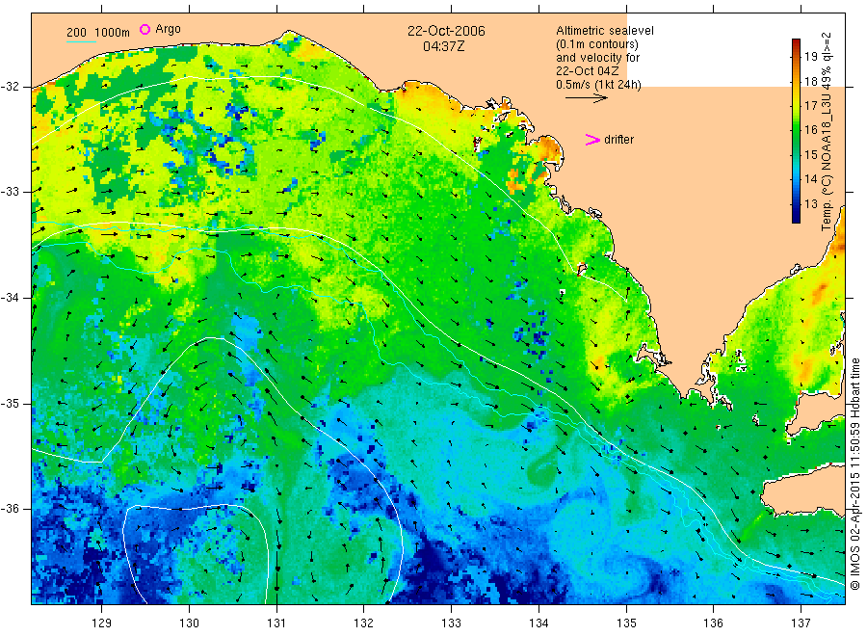Click the magenta Argo circle symbol

click(x=144, y=29)
